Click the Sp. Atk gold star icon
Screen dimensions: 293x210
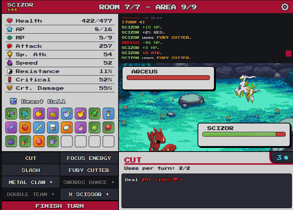click(10, 54)
